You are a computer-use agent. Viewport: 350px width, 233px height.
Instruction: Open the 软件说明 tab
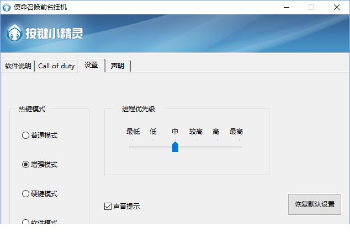click(18, 66)
